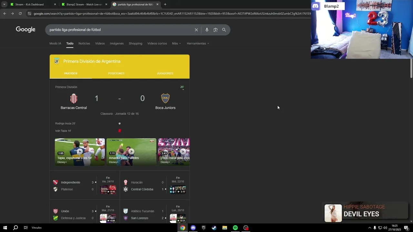Click the site info icon in address bar
Viewport: 413px width, 232px height.
click(29, 14)
